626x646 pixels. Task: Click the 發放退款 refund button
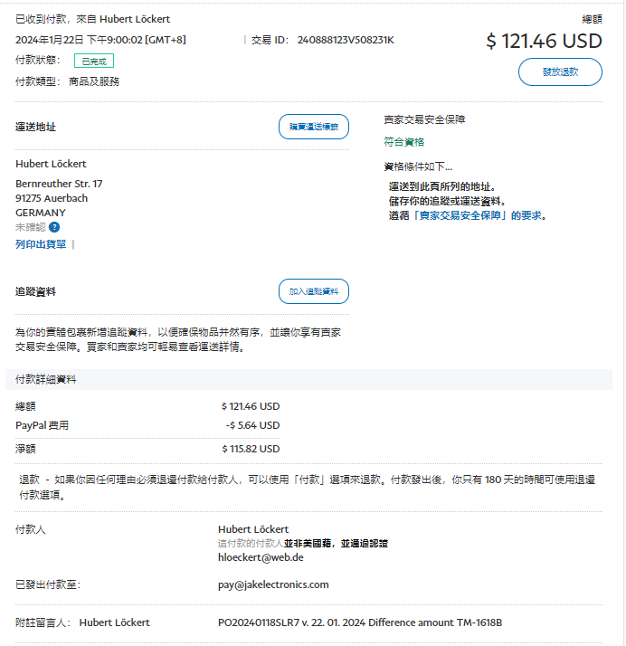(560, 72)
